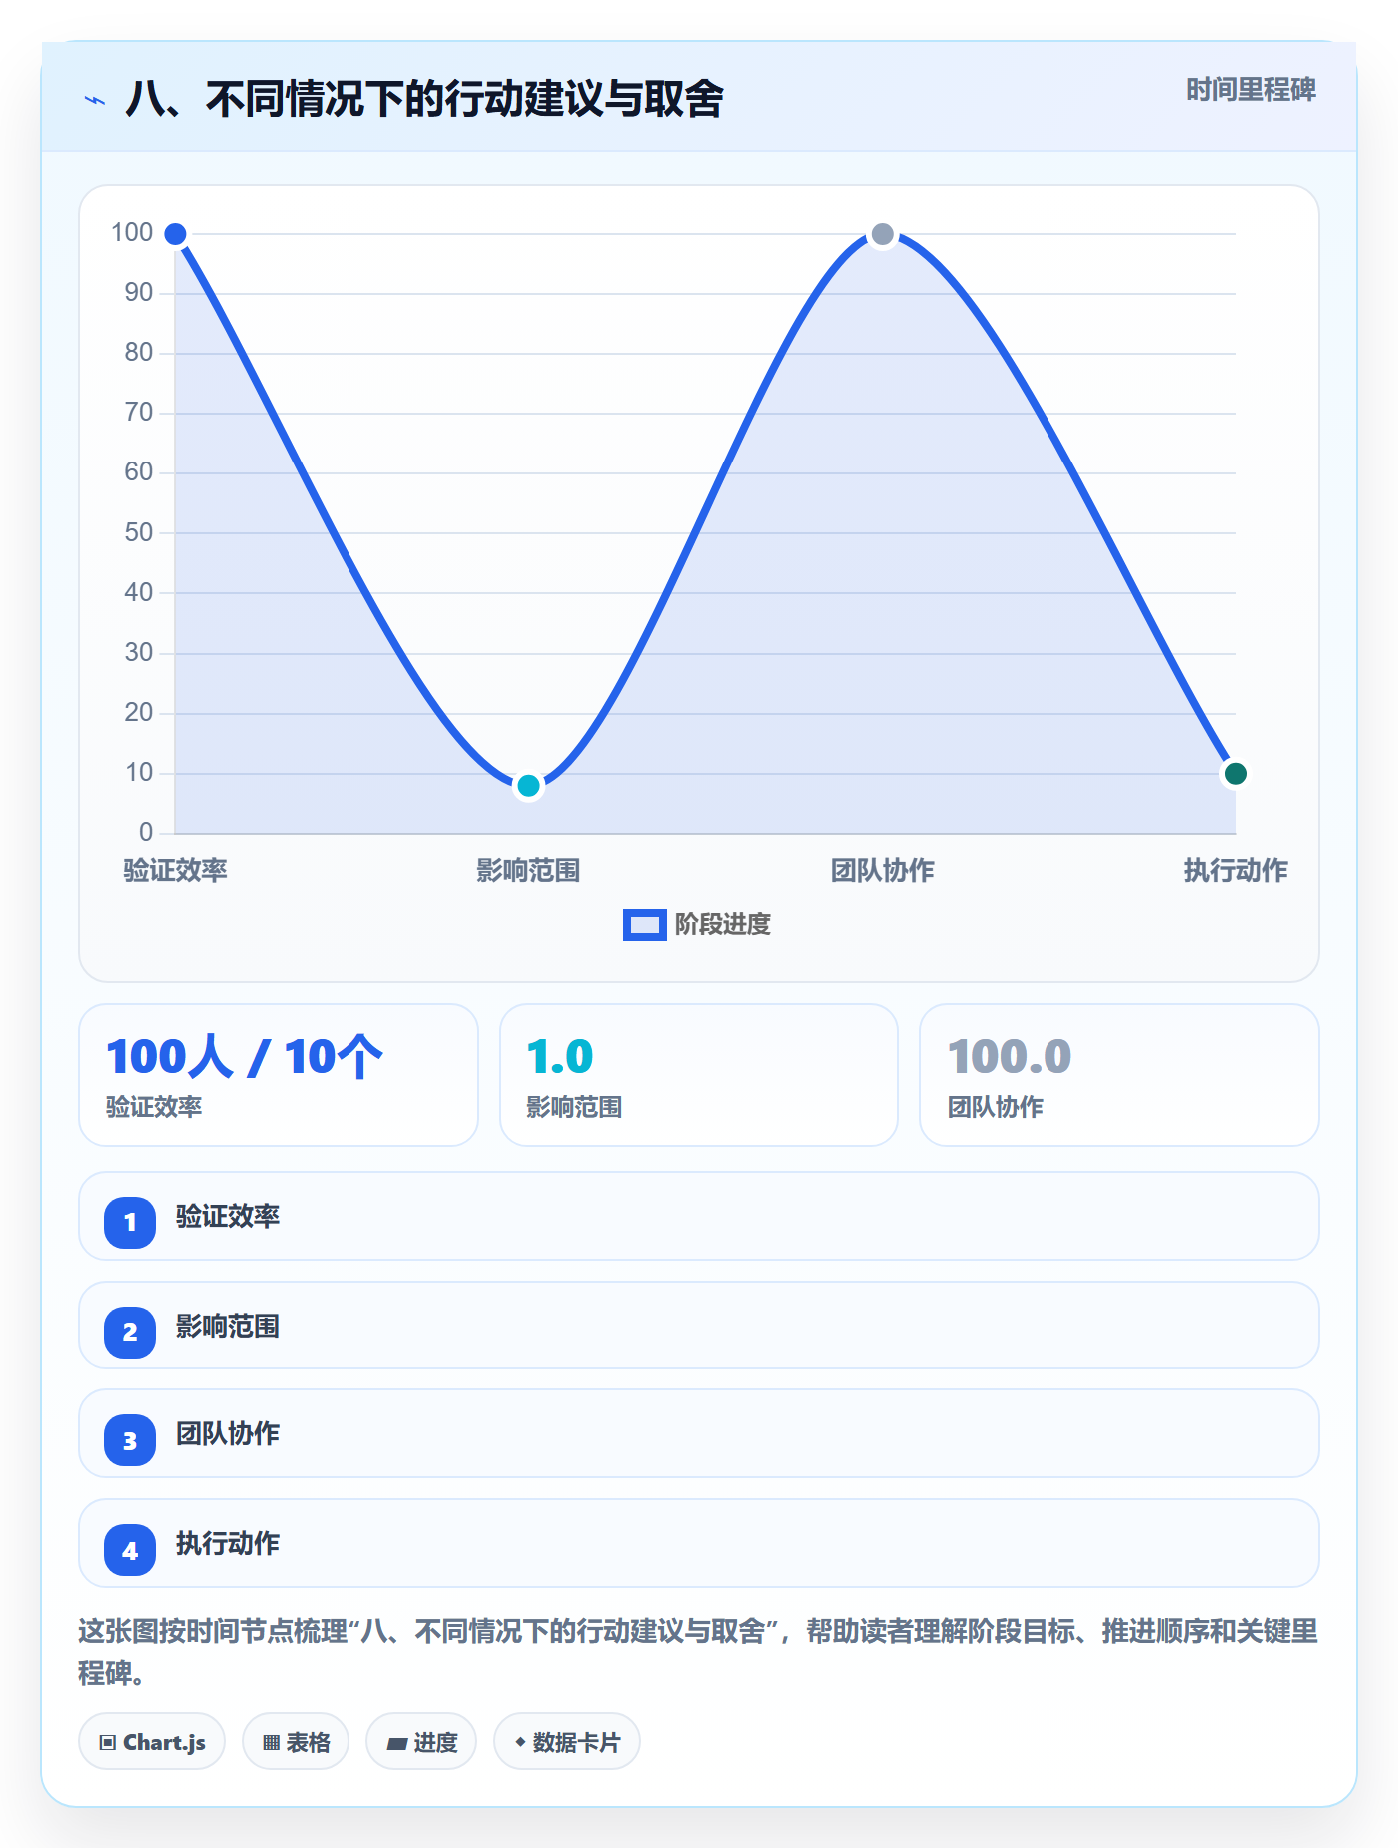Click step badge number 4
The height and width of the screenshot is (1848, 1398).
[x=130, y=1550]
